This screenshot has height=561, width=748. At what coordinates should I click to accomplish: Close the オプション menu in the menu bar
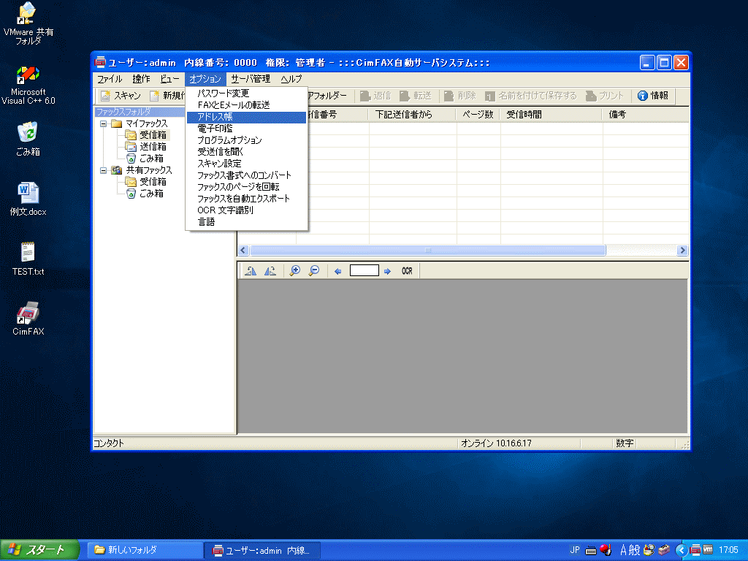(x=205, y=79)
